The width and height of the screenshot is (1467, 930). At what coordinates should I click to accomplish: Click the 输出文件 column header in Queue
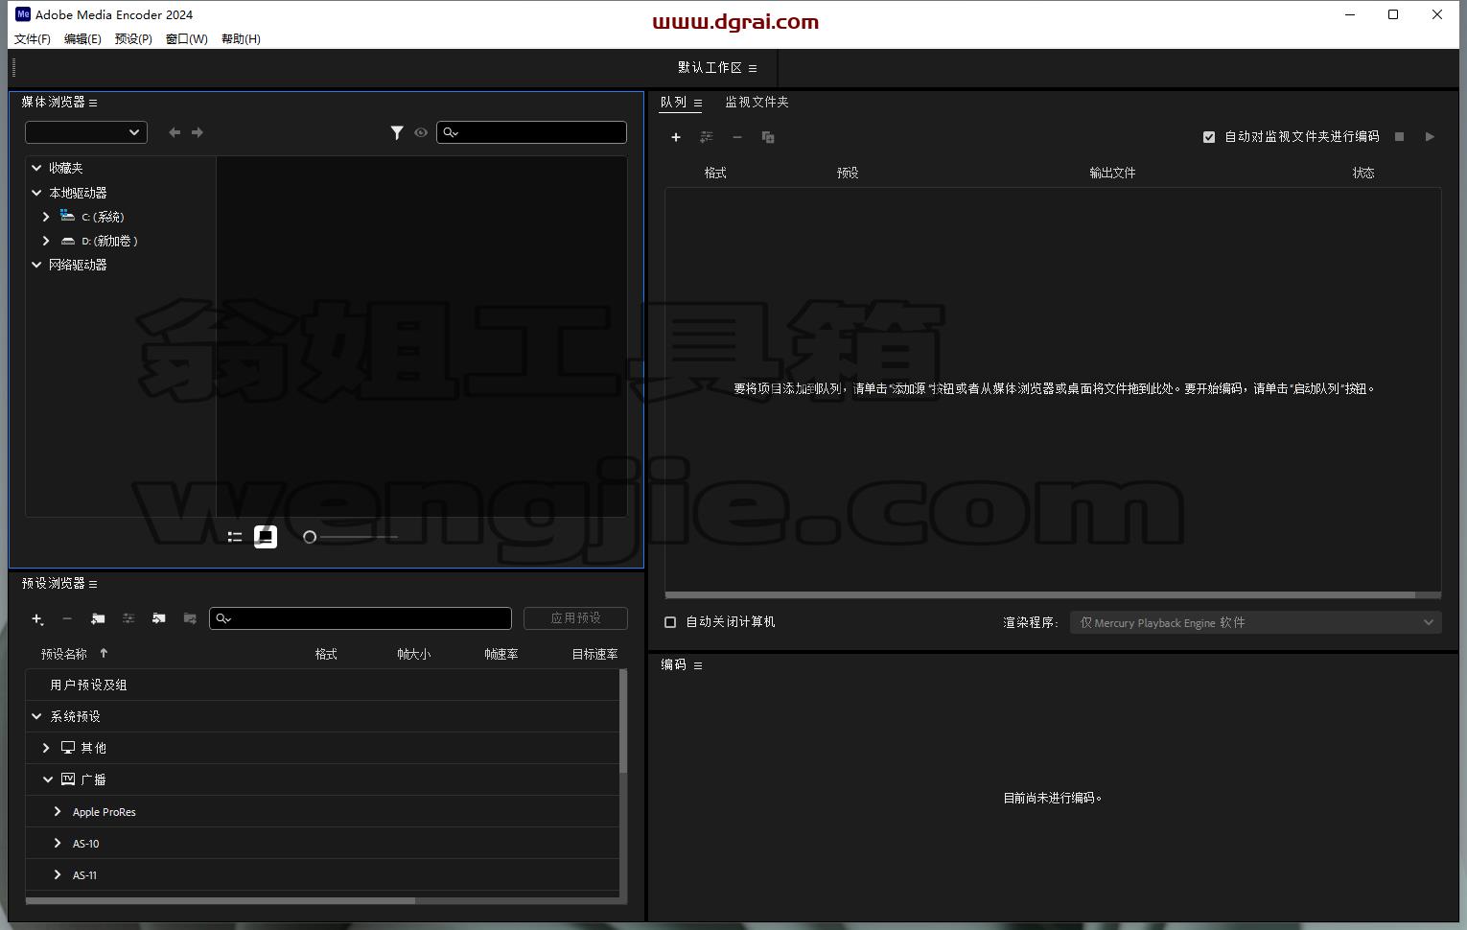coord(1112,174)
